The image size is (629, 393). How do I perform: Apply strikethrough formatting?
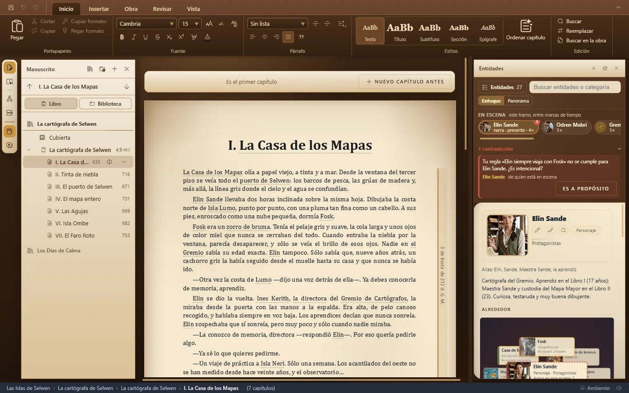point(157,37)
